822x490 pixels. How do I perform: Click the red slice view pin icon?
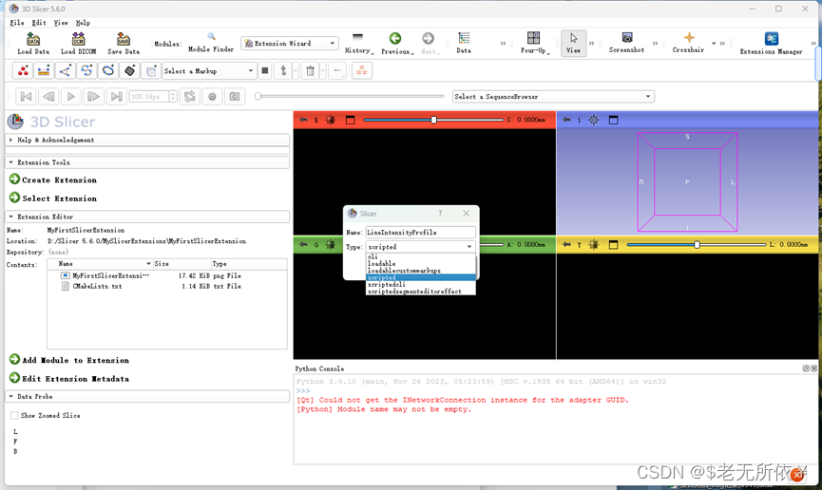(x=303, y=120)
